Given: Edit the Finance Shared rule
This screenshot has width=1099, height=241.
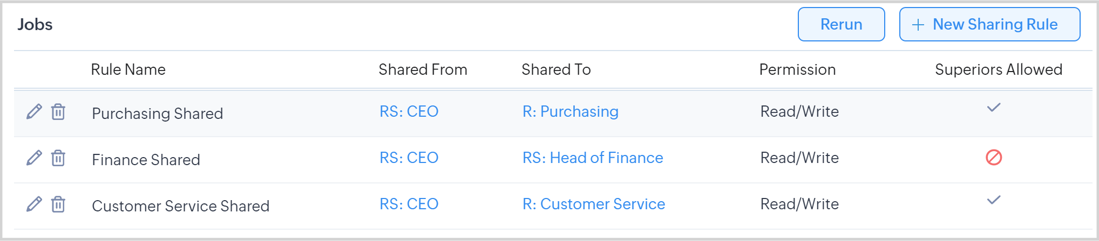Looking at the screenshot, I should point(34,158).
